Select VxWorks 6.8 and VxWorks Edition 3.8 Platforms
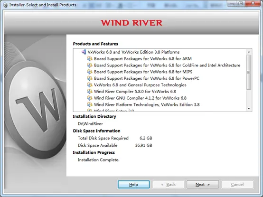This screenshot has height=197, width=263. pyautogui.click(x=133, y=52)
